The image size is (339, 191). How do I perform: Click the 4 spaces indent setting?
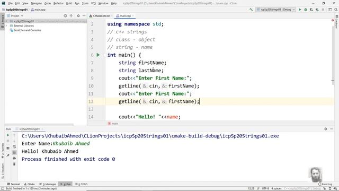click(x=276, y=189)
